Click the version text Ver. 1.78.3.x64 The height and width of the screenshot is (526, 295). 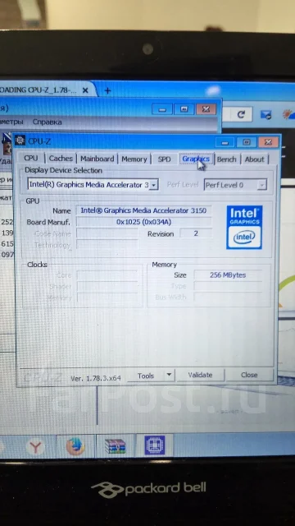click(x=96, y=378)
